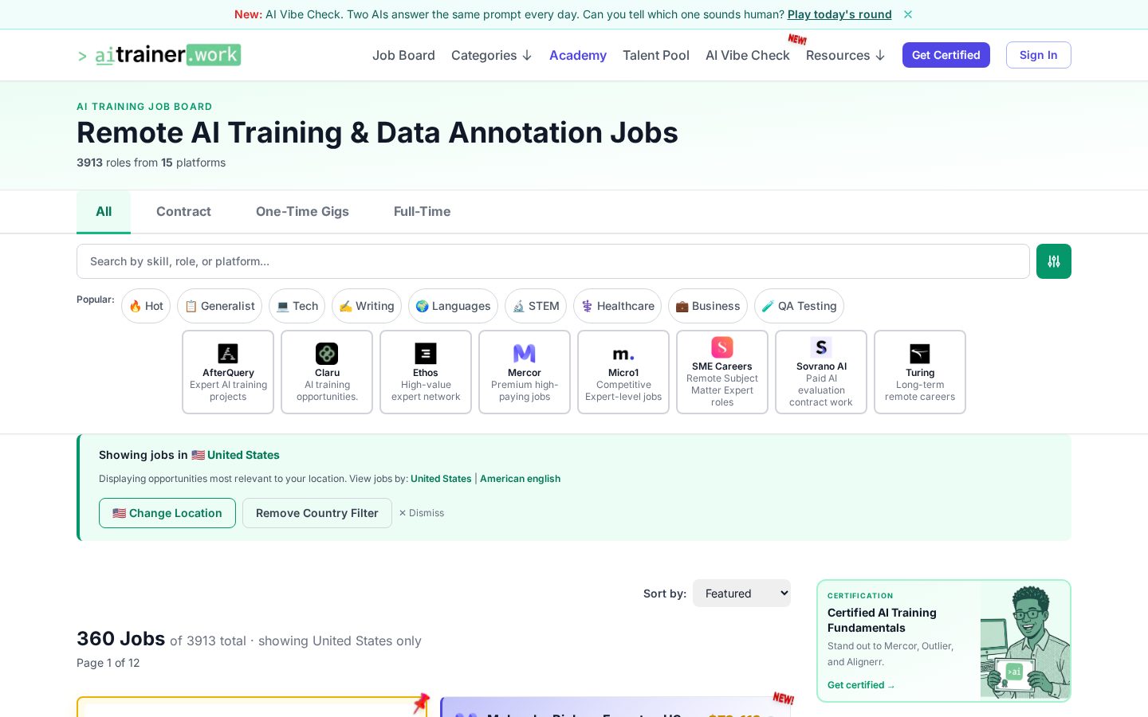Image resolution: width=1148 pixels, height=717 pixels.
Task: Filter by Tech popular tag
Action: 297,306
